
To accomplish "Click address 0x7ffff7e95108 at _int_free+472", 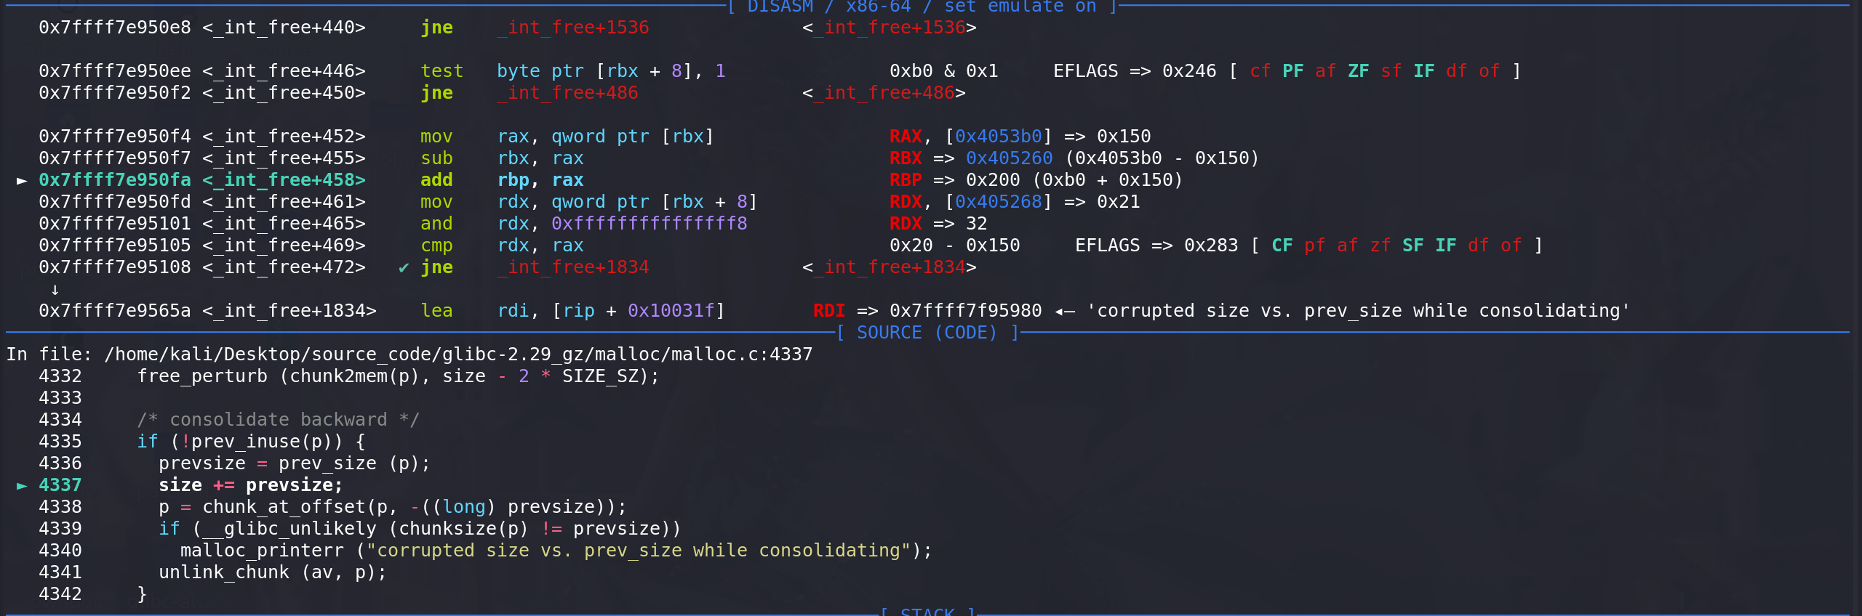I will (x=115, y=267).
